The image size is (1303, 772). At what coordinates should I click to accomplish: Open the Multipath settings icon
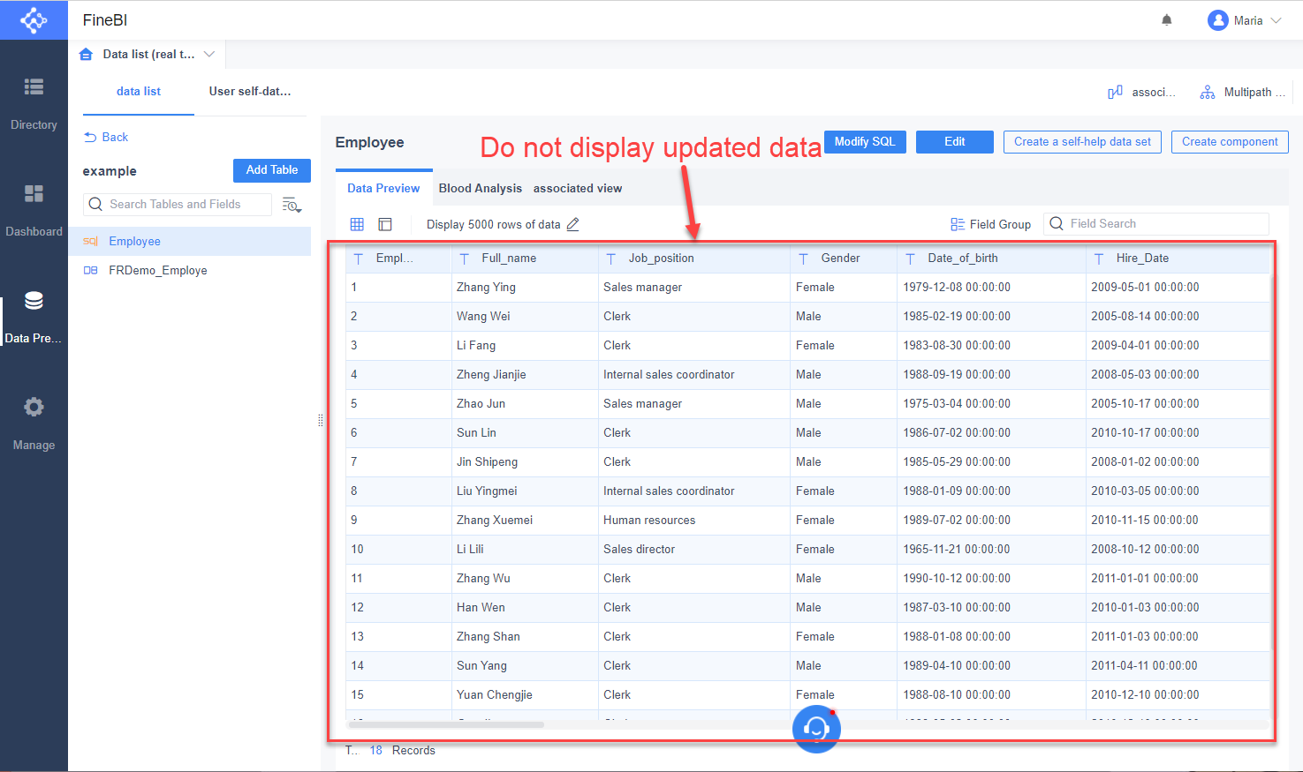pyautogui.click(x=1208, y=92)
